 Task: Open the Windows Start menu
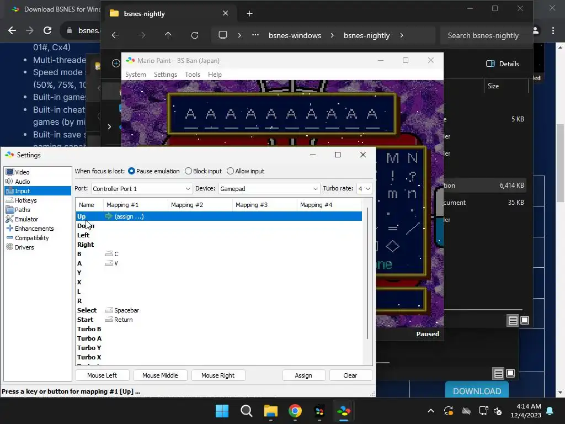[222, 411]
